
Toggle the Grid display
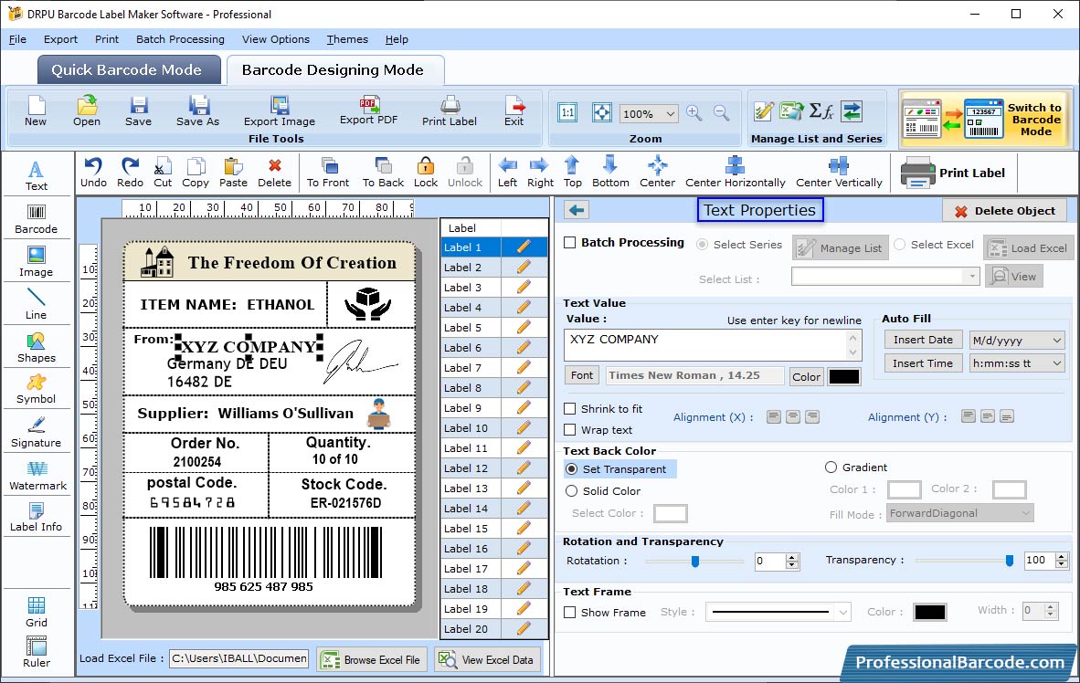[x=36, y=612]
